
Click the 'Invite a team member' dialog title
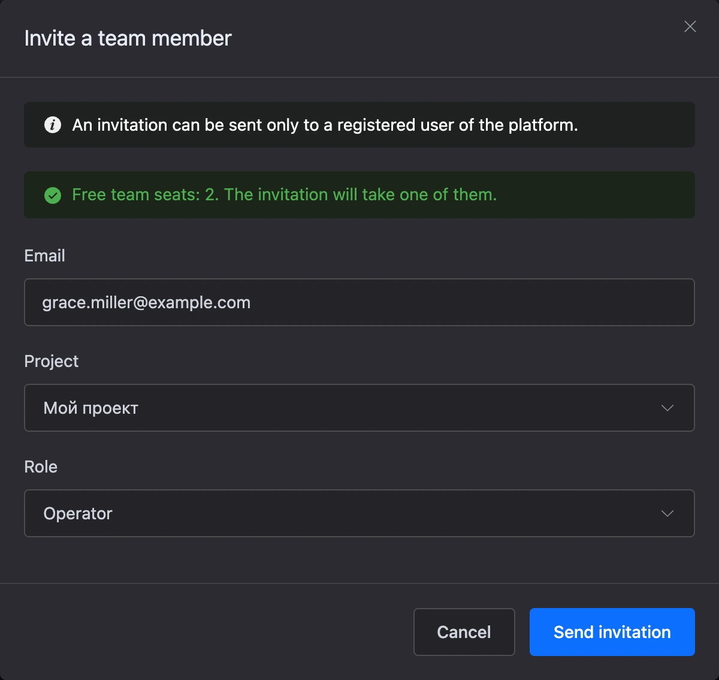click(x=128, y=38)
